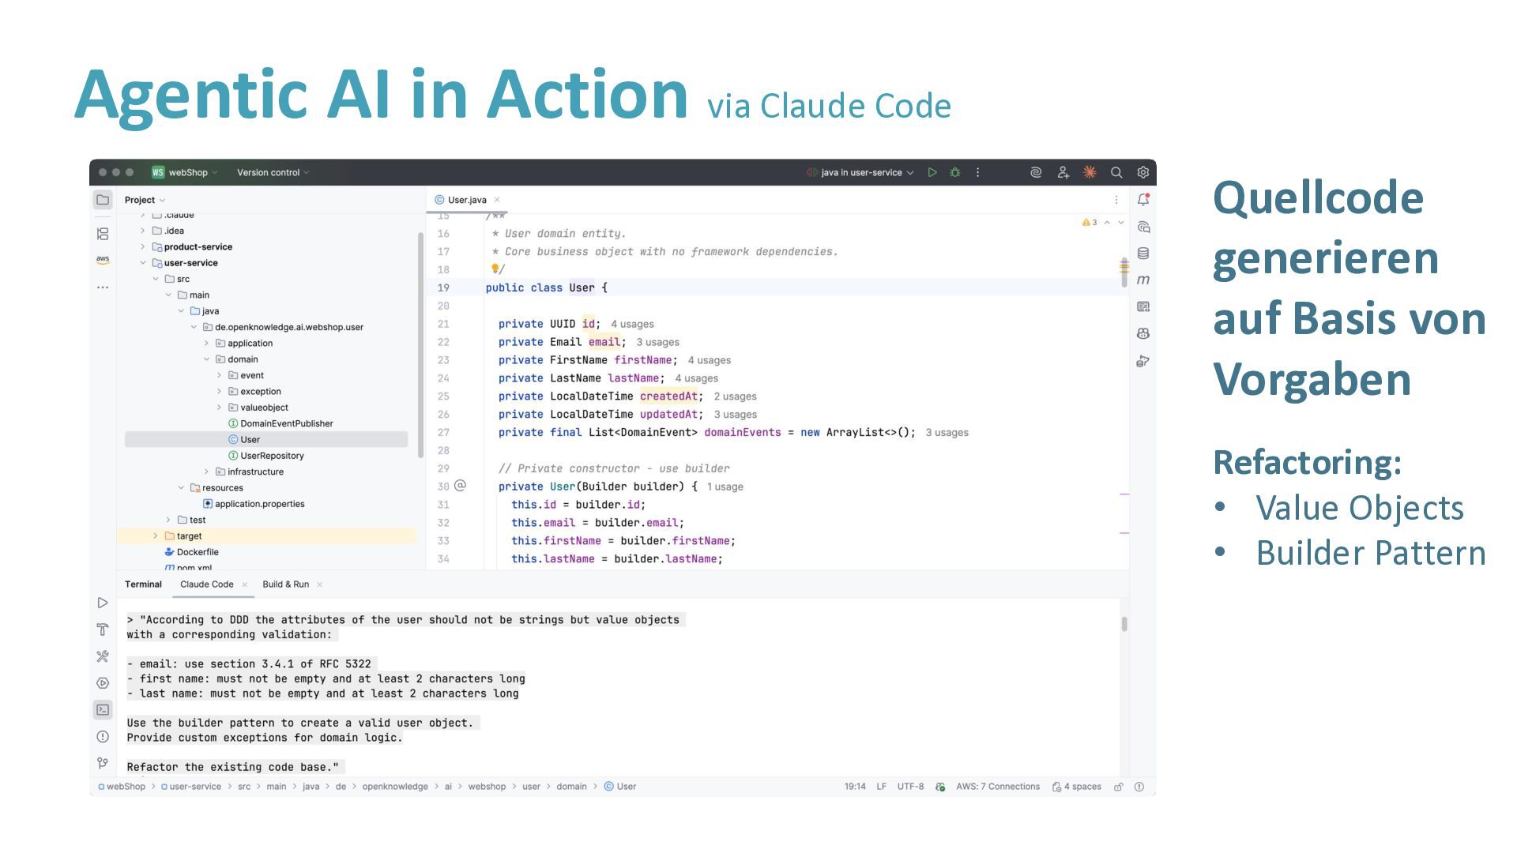Toggle read-only lock in status bar
1517x853 pixels.
click(x=1118, y=787)
